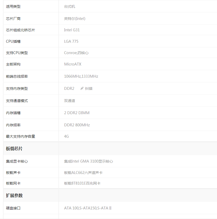Screen dimensions: 217x219
Task: Select the 台式机 value
Action: pyautogui.click(x=70, y=6)
